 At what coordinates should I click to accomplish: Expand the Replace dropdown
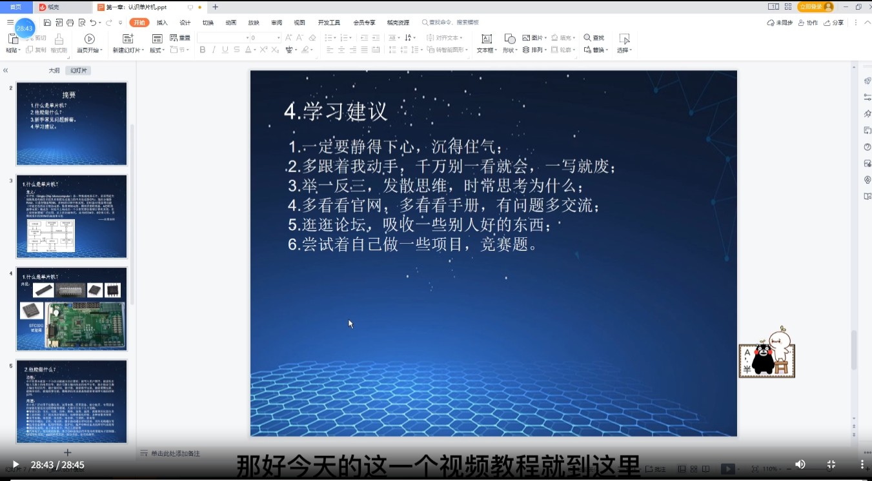point(607,50)
